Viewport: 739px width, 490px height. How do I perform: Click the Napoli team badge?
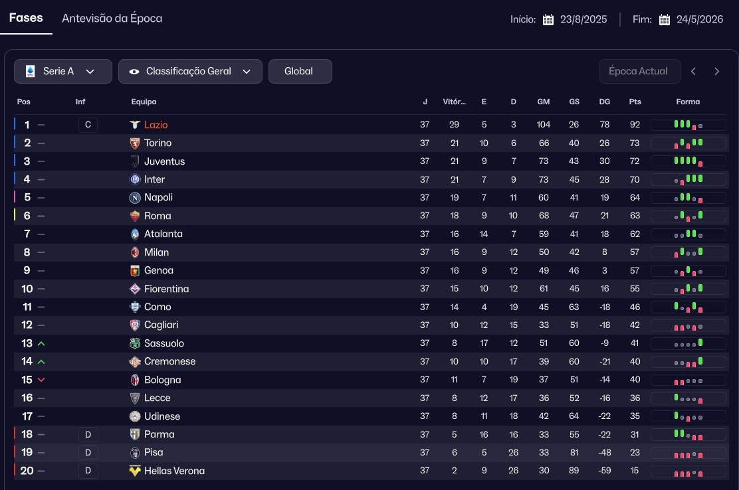coord(135,198)
